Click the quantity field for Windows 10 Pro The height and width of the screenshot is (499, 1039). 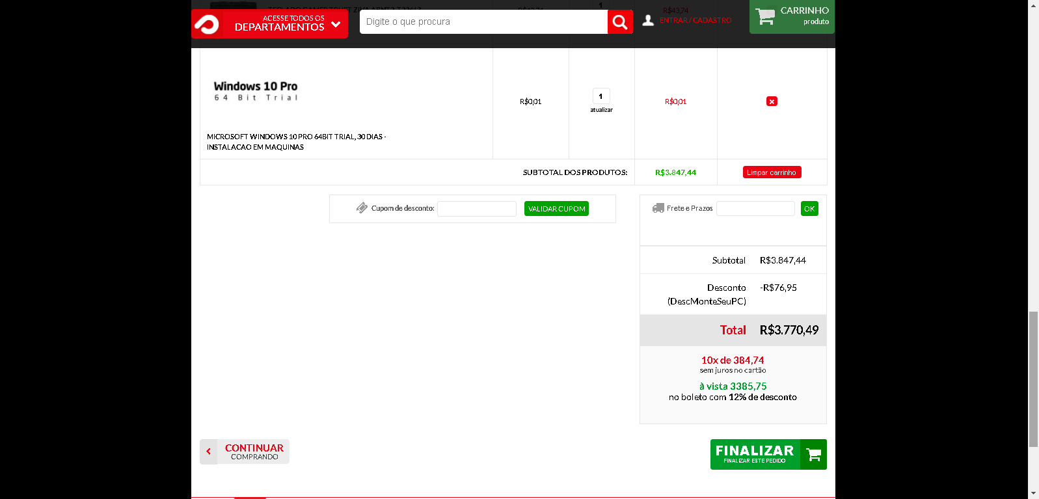(601, 96)
